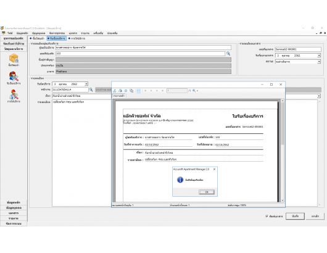Click the magnifier beside the room number field
327x253 pixels.
[x=228, y=54]
